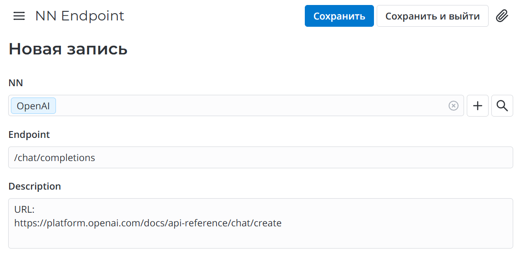Click blank bottom line of Description box

(x=261, y=238)
